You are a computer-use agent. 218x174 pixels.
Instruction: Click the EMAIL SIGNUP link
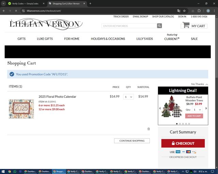pyautogui.click(x=140, y=17)
